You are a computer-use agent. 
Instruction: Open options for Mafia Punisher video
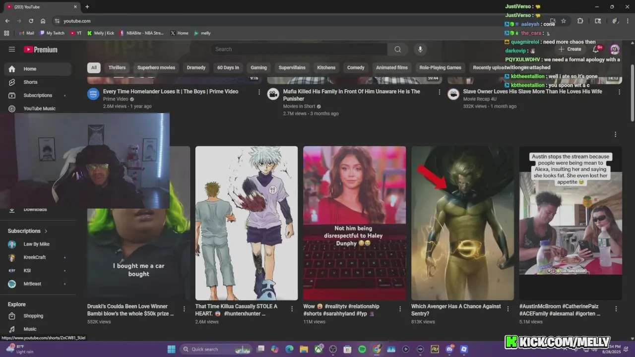coord(439,92)
